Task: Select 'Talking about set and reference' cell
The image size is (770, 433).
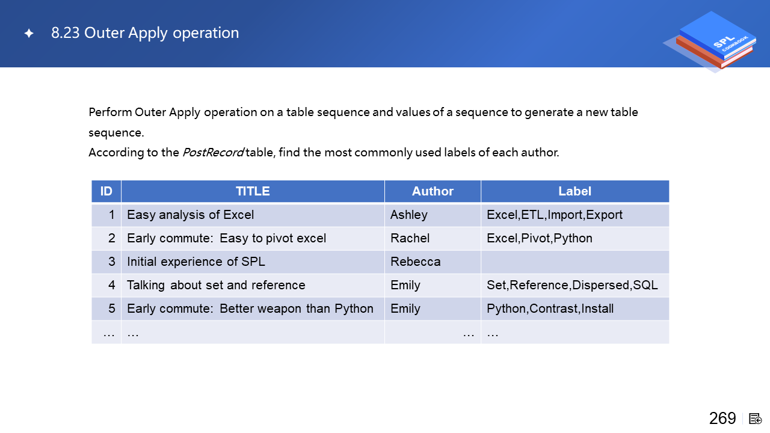Action: click(216, 285)
